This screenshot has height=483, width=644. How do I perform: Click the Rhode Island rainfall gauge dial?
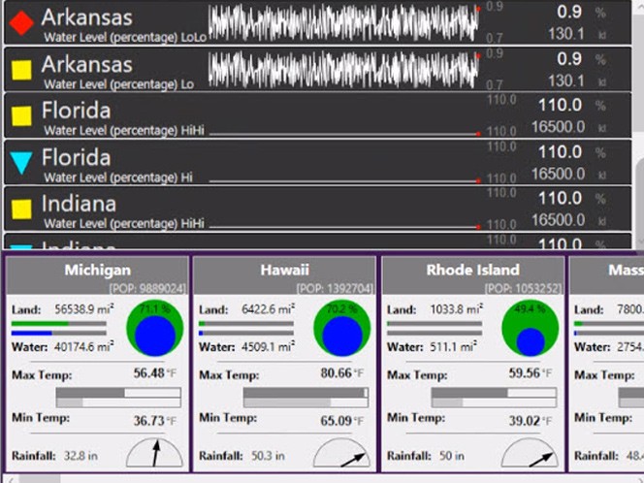tap(530, 452)
